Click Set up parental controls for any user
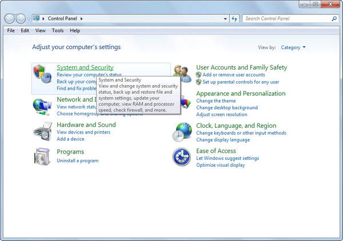The width and height of the screenshot is (343, 241). (241, 82)
